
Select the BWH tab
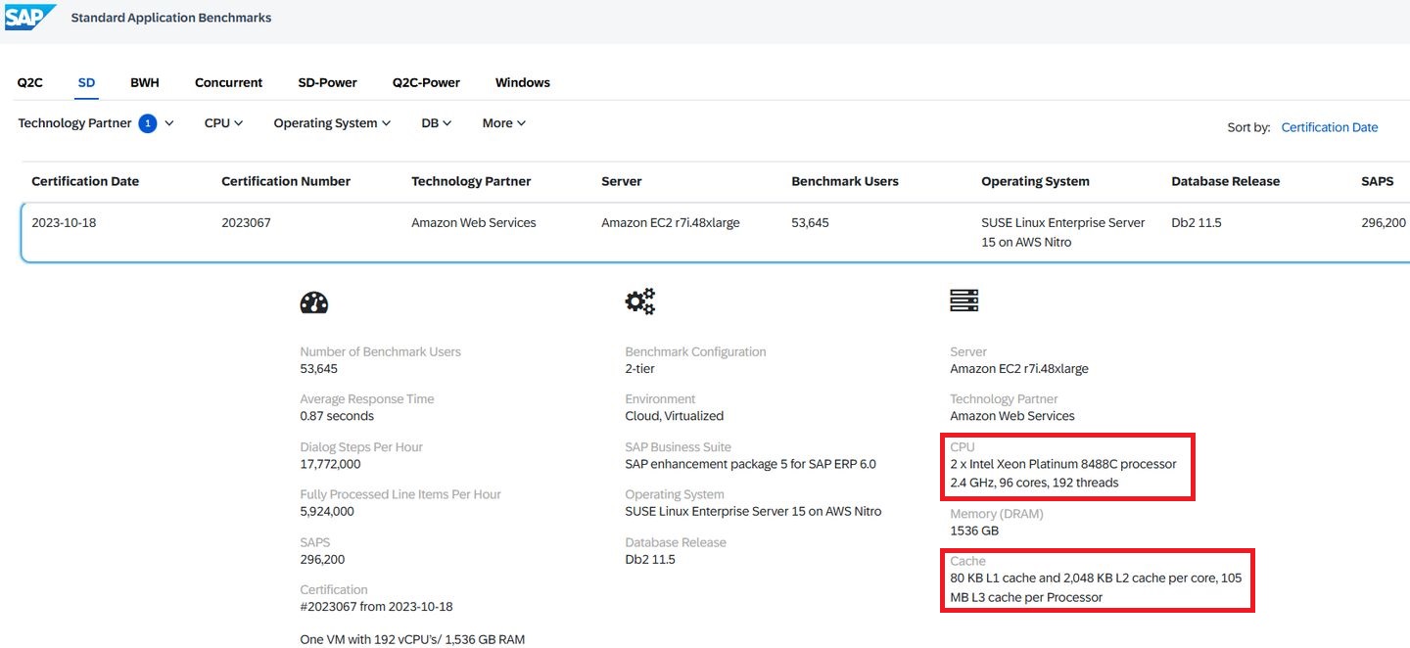tap(145, 83)
